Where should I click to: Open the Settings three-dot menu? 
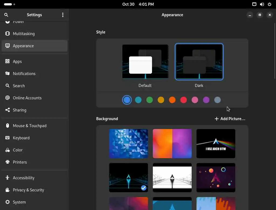click(63, 15)
